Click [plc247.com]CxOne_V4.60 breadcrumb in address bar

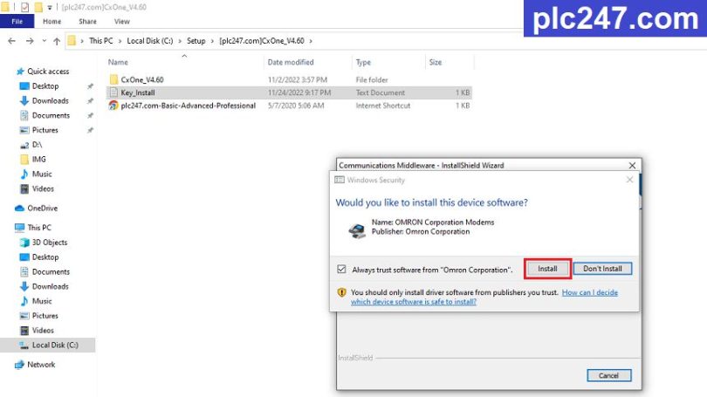pyautogui.click(x=262, y=40)
